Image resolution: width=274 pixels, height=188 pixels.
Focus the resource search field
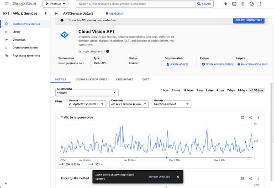[137, 4]
